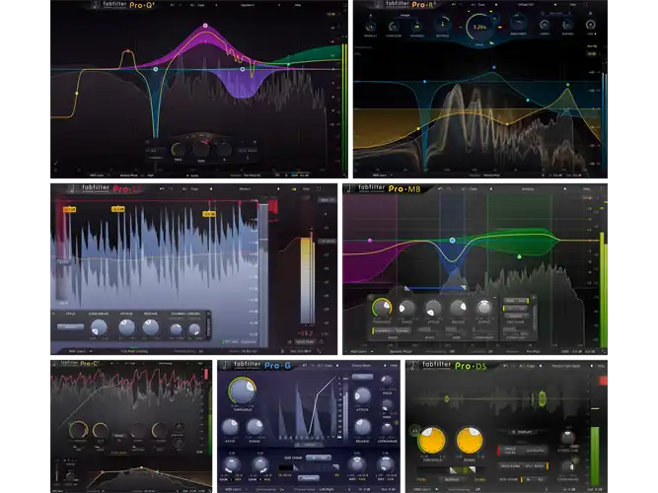Select the blue band node in Pro-MB
Viewport: 658px width, 493px height.
click(452, 241)
